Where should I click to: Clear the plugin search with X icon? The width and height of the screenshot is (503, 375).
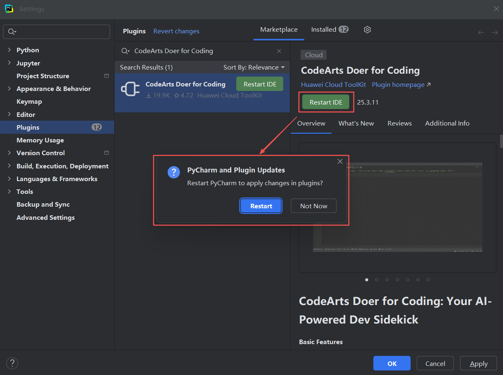[279, 51]
